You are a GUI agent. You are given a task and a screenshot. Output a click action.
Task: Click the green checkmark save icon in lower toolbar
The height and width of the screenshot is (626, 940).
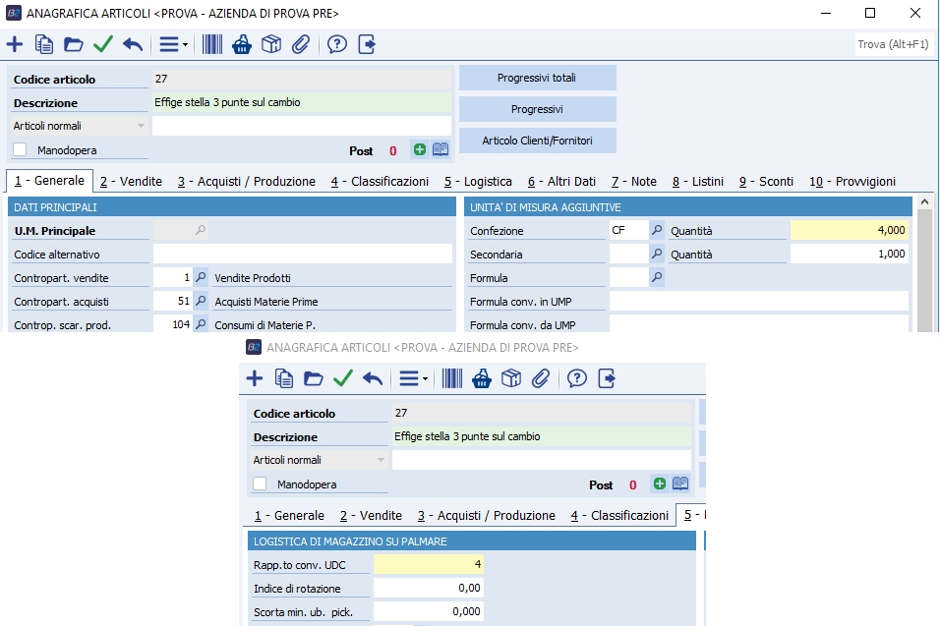tap(343, 378)
